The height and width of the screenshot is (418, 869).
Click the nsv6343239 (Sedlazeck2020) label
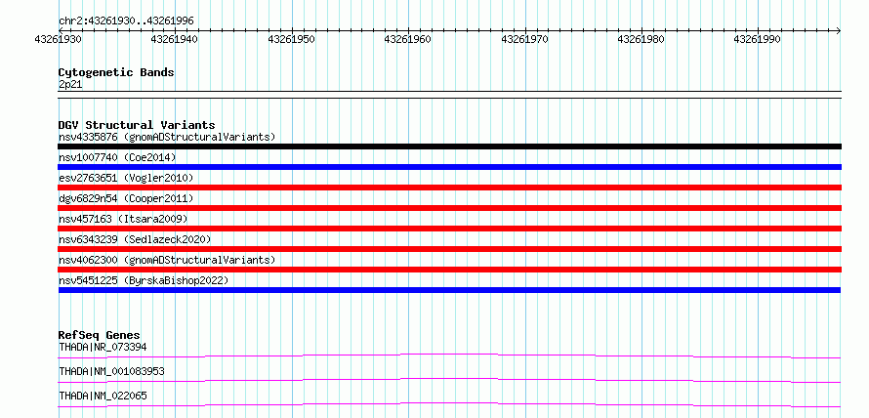pyautogui.click(x=135, y=239)
